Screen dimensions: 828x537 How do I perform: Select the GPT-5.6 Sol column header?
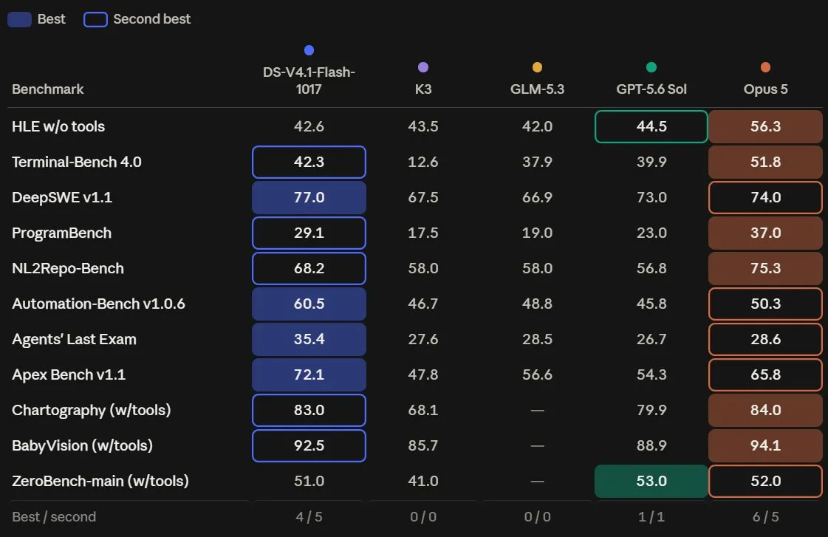point(651,89)
